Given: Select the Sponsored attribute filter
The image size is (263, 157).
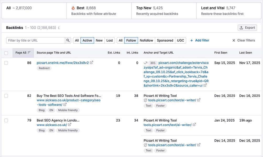Looking at the screenshot, I should pos(165,40).
